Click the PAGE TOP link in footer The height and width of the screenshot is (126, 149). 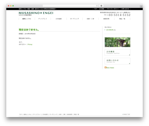pos(126,114)
